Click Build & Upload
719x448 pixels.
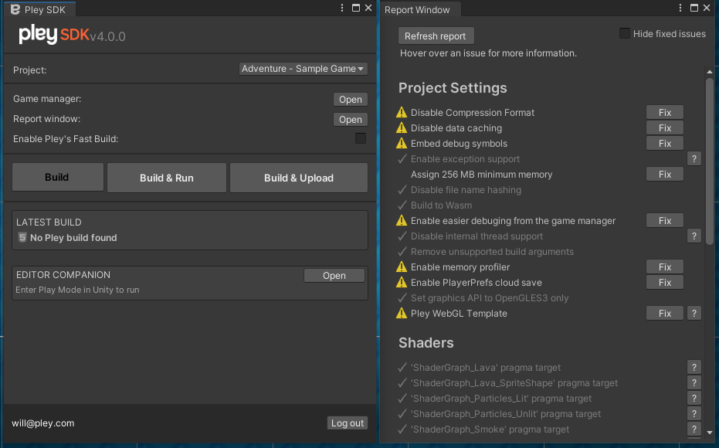click(x=299, y=178)
